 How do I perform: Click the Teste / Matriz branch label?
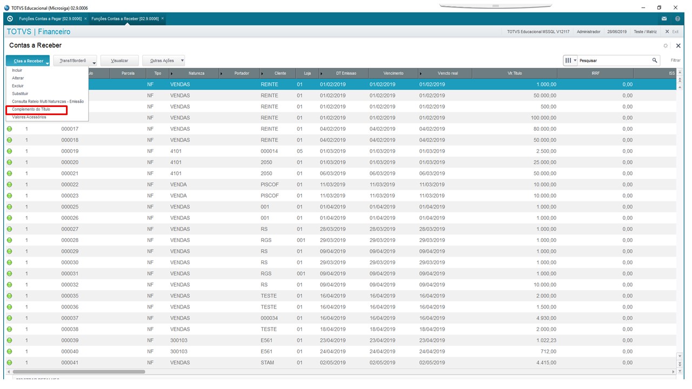tap(646, 32)
